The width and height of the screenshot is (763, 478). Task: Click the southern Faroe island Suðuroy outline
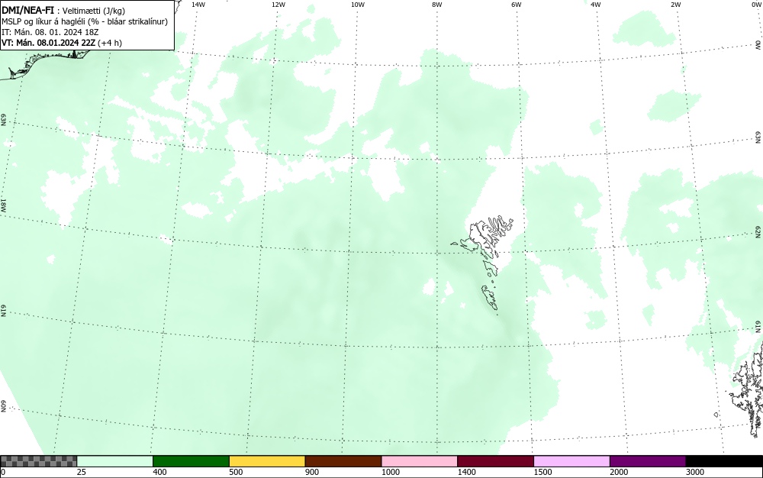click(490, 297)
